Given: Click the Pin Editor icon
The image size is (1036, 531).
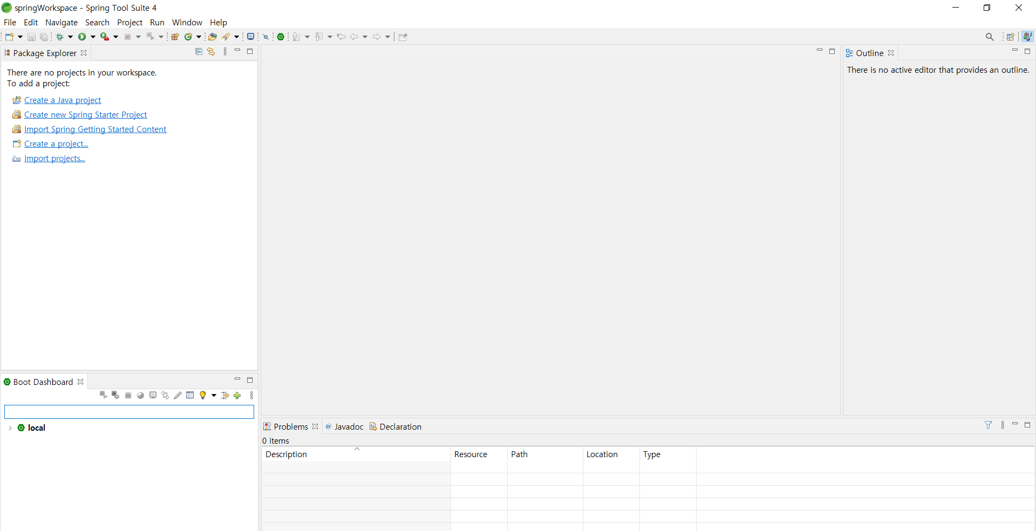Looking at the screenshot, I should click(403, 37).
